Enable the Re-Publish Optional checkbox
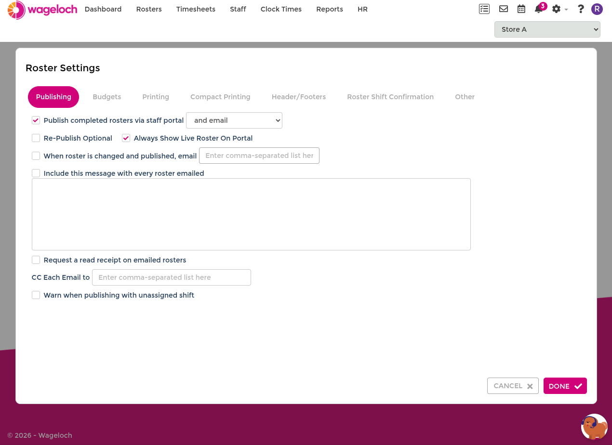The image size is (612, 445). pos(36,138)
